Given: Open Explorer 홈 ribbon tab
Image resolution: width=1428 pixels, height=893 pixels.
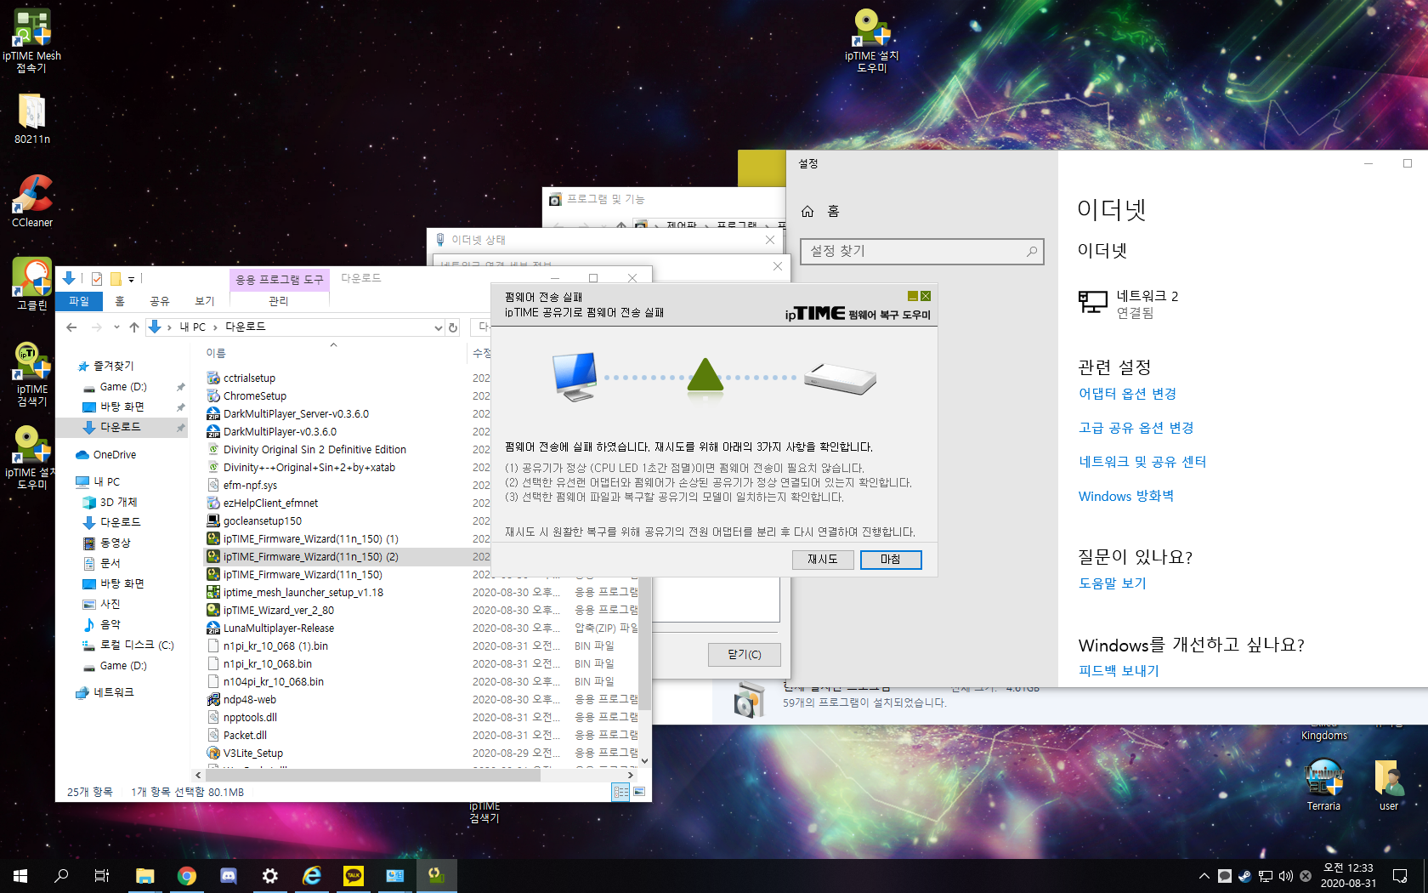Looking at the screenshot, I should 120,301.
